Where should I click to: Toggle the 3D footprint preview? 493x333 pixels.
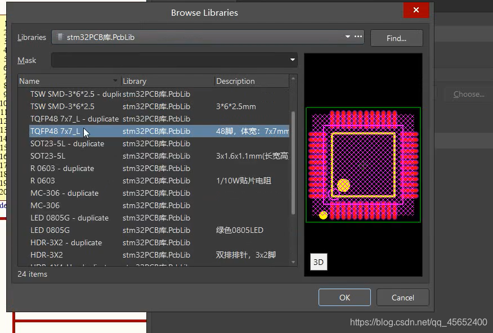(319, 262)
